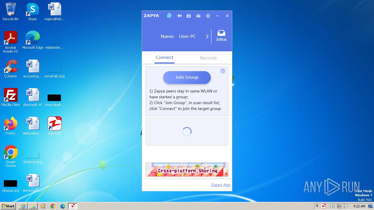Open Internet Explorer from taskbar

pos(23,206)
